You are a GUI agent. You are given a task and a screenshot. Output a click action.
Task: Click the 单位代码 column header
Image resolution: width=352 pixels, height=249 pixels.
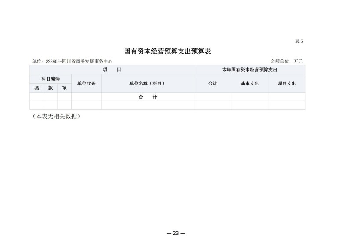click(x=86, y=83)
